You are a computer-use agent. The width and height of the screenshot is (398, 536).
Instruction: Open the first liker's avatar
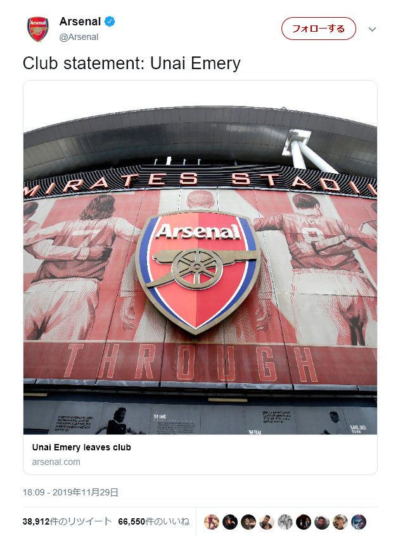[x=212, y=522]
